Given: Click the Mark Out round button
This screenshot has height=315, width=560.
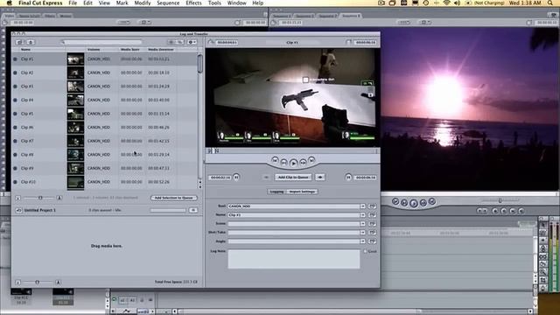Looking at the screenshot, I should tap(348, 177).
